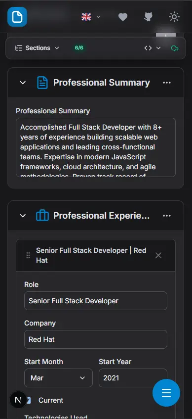
Task: Toggle light theme with sun icon
Action: pos(174,17)
